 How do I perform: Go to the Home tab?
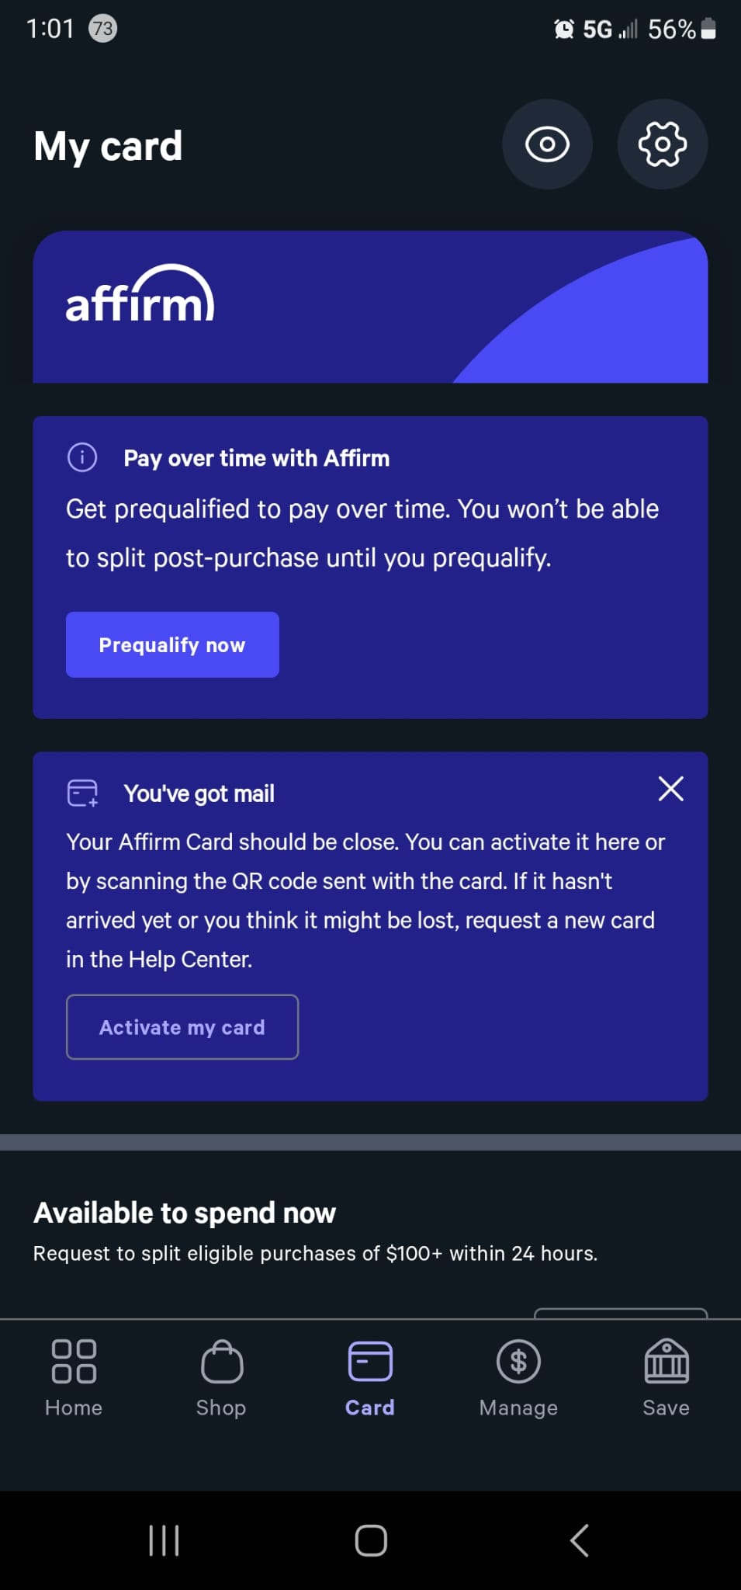pyautogui.click(x=74, y=1377)
